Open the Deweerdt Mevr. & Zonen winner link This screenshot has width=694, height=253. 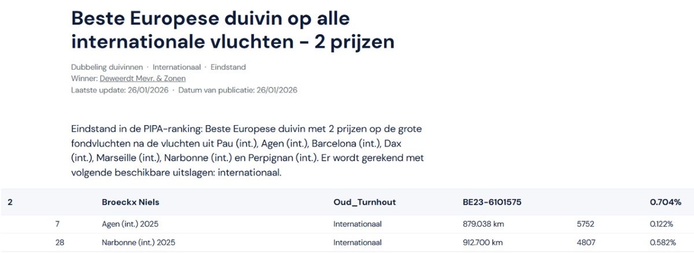[x=142, y=78]
